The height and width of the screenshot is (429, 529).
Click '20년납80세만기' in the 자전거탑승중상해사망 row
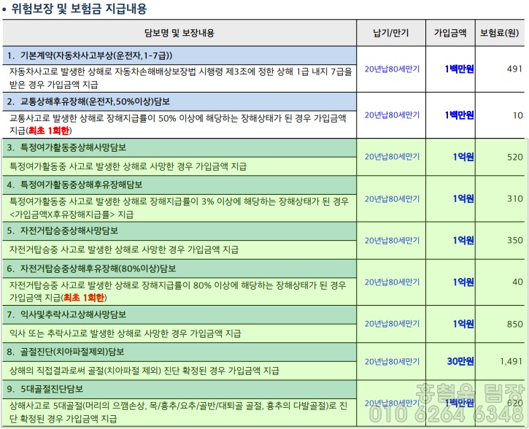pyautogui.click(x=392, y=241)
